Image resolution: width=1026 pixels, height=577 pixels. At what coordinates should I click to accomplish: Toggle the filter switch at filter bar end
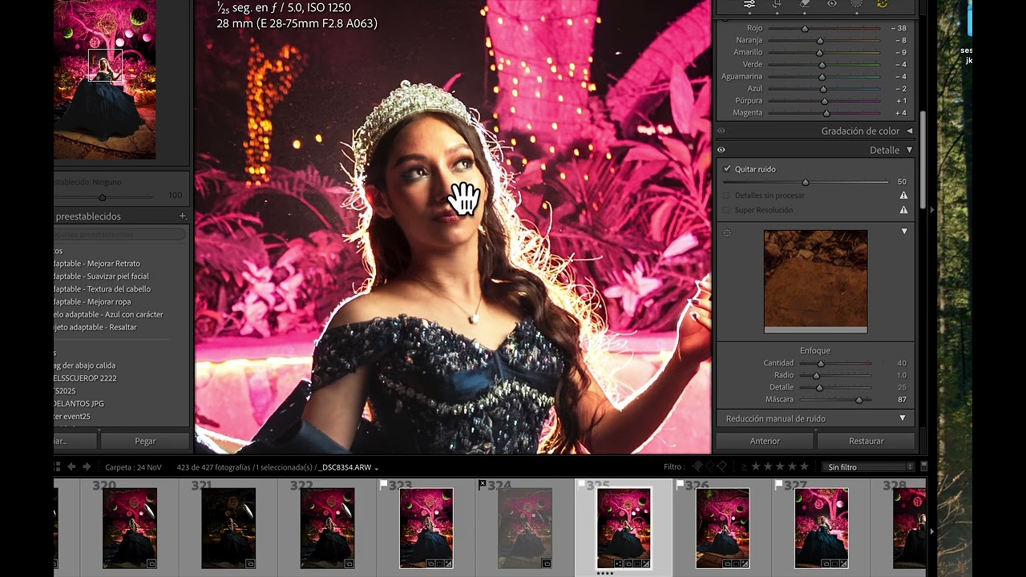click(923, 466)
